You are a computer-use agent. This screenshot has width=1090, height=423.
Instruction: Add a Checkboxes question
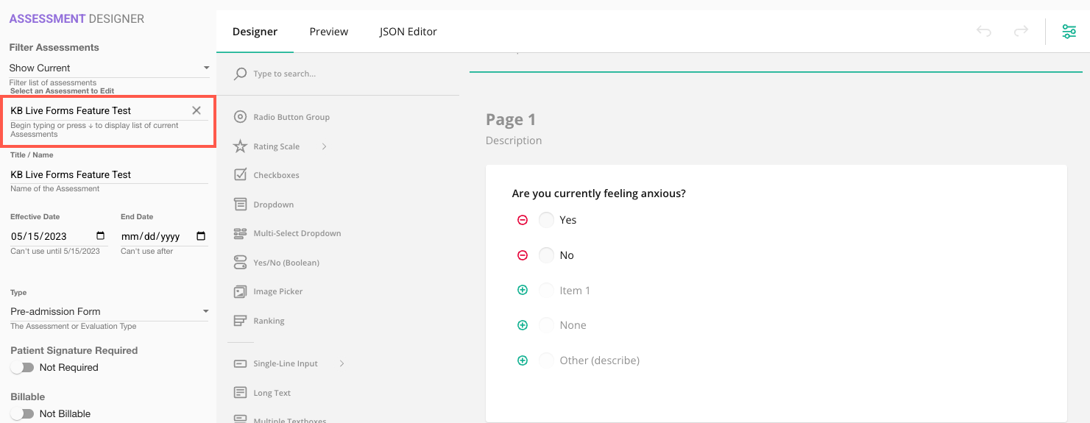(276, 175)
